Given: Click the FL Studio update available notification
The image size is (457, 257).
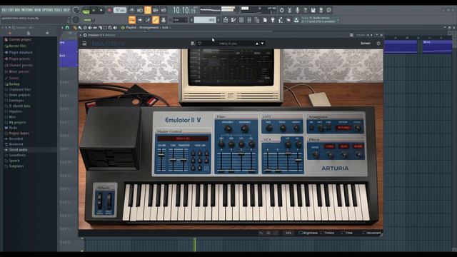Looking at the screenshot, I should tap(318, 20).
